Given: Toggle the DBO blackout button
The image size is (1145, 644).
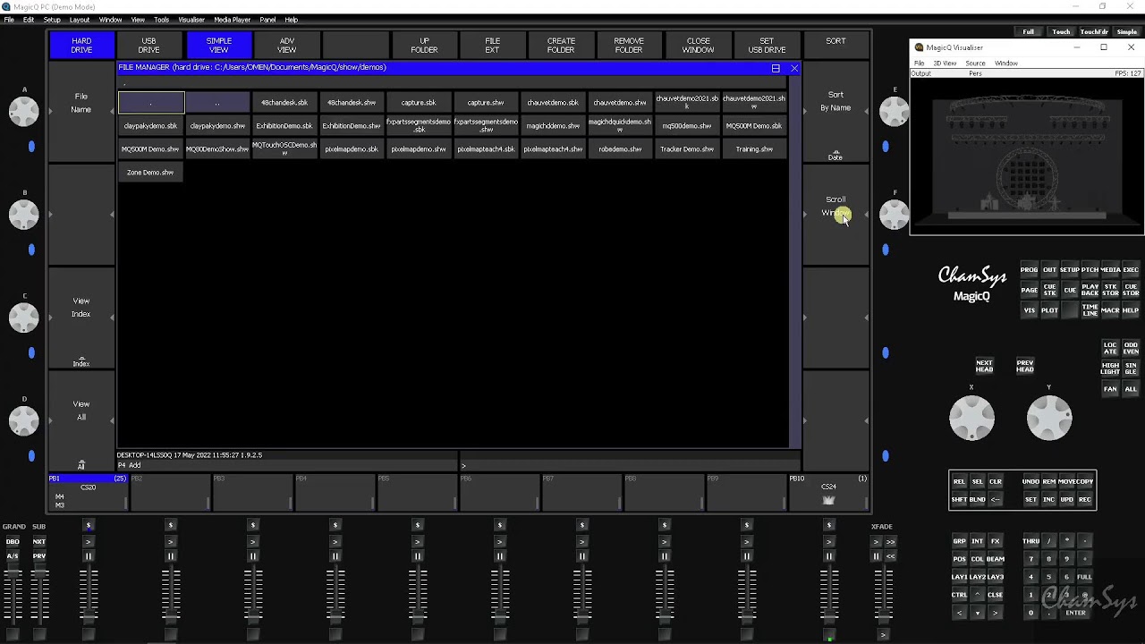Looking at the screenshot, I should [13, 542].
